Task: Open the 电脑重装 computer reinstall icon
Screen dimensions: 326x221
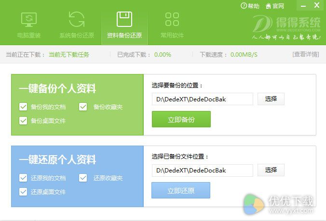Action: click(29, 20)
